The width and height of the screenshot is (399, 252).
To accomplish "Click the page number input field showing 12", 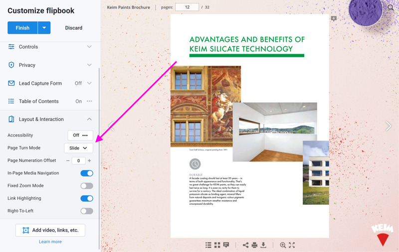I will click(188, 7).
